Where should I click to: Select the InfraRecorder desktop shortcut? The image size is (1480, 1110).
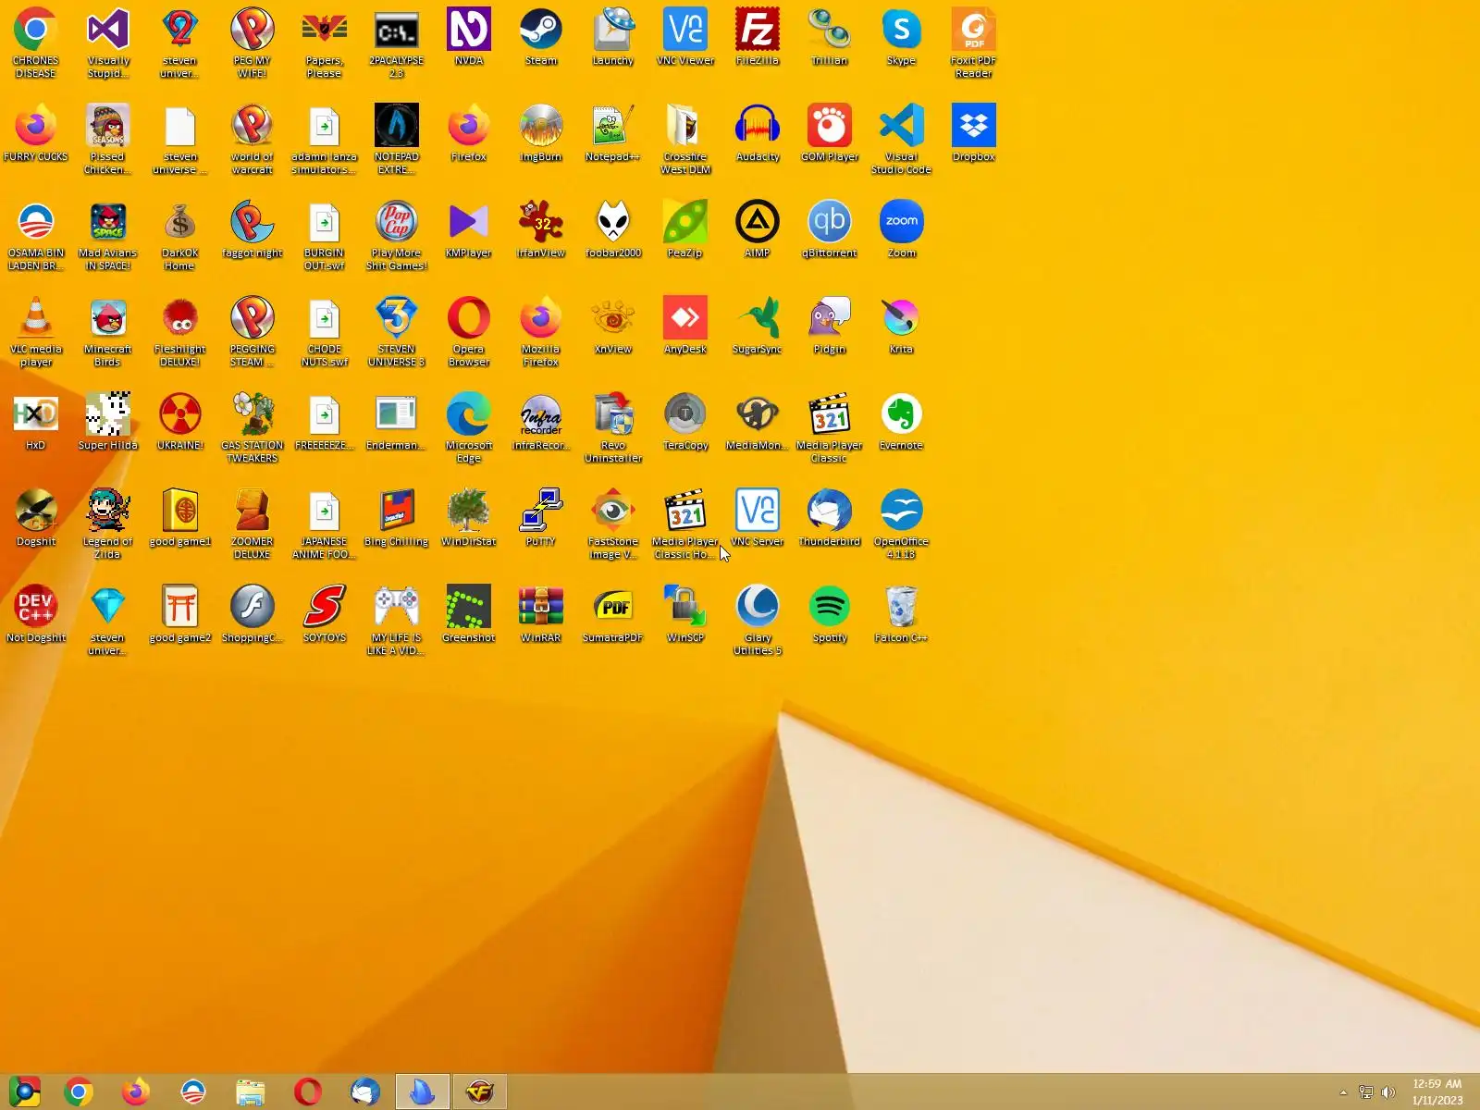click(x=541, y=423)
